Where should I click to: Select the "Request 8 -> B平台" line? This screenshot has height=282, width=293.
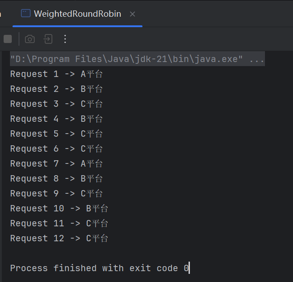click(x=56, y=179)
